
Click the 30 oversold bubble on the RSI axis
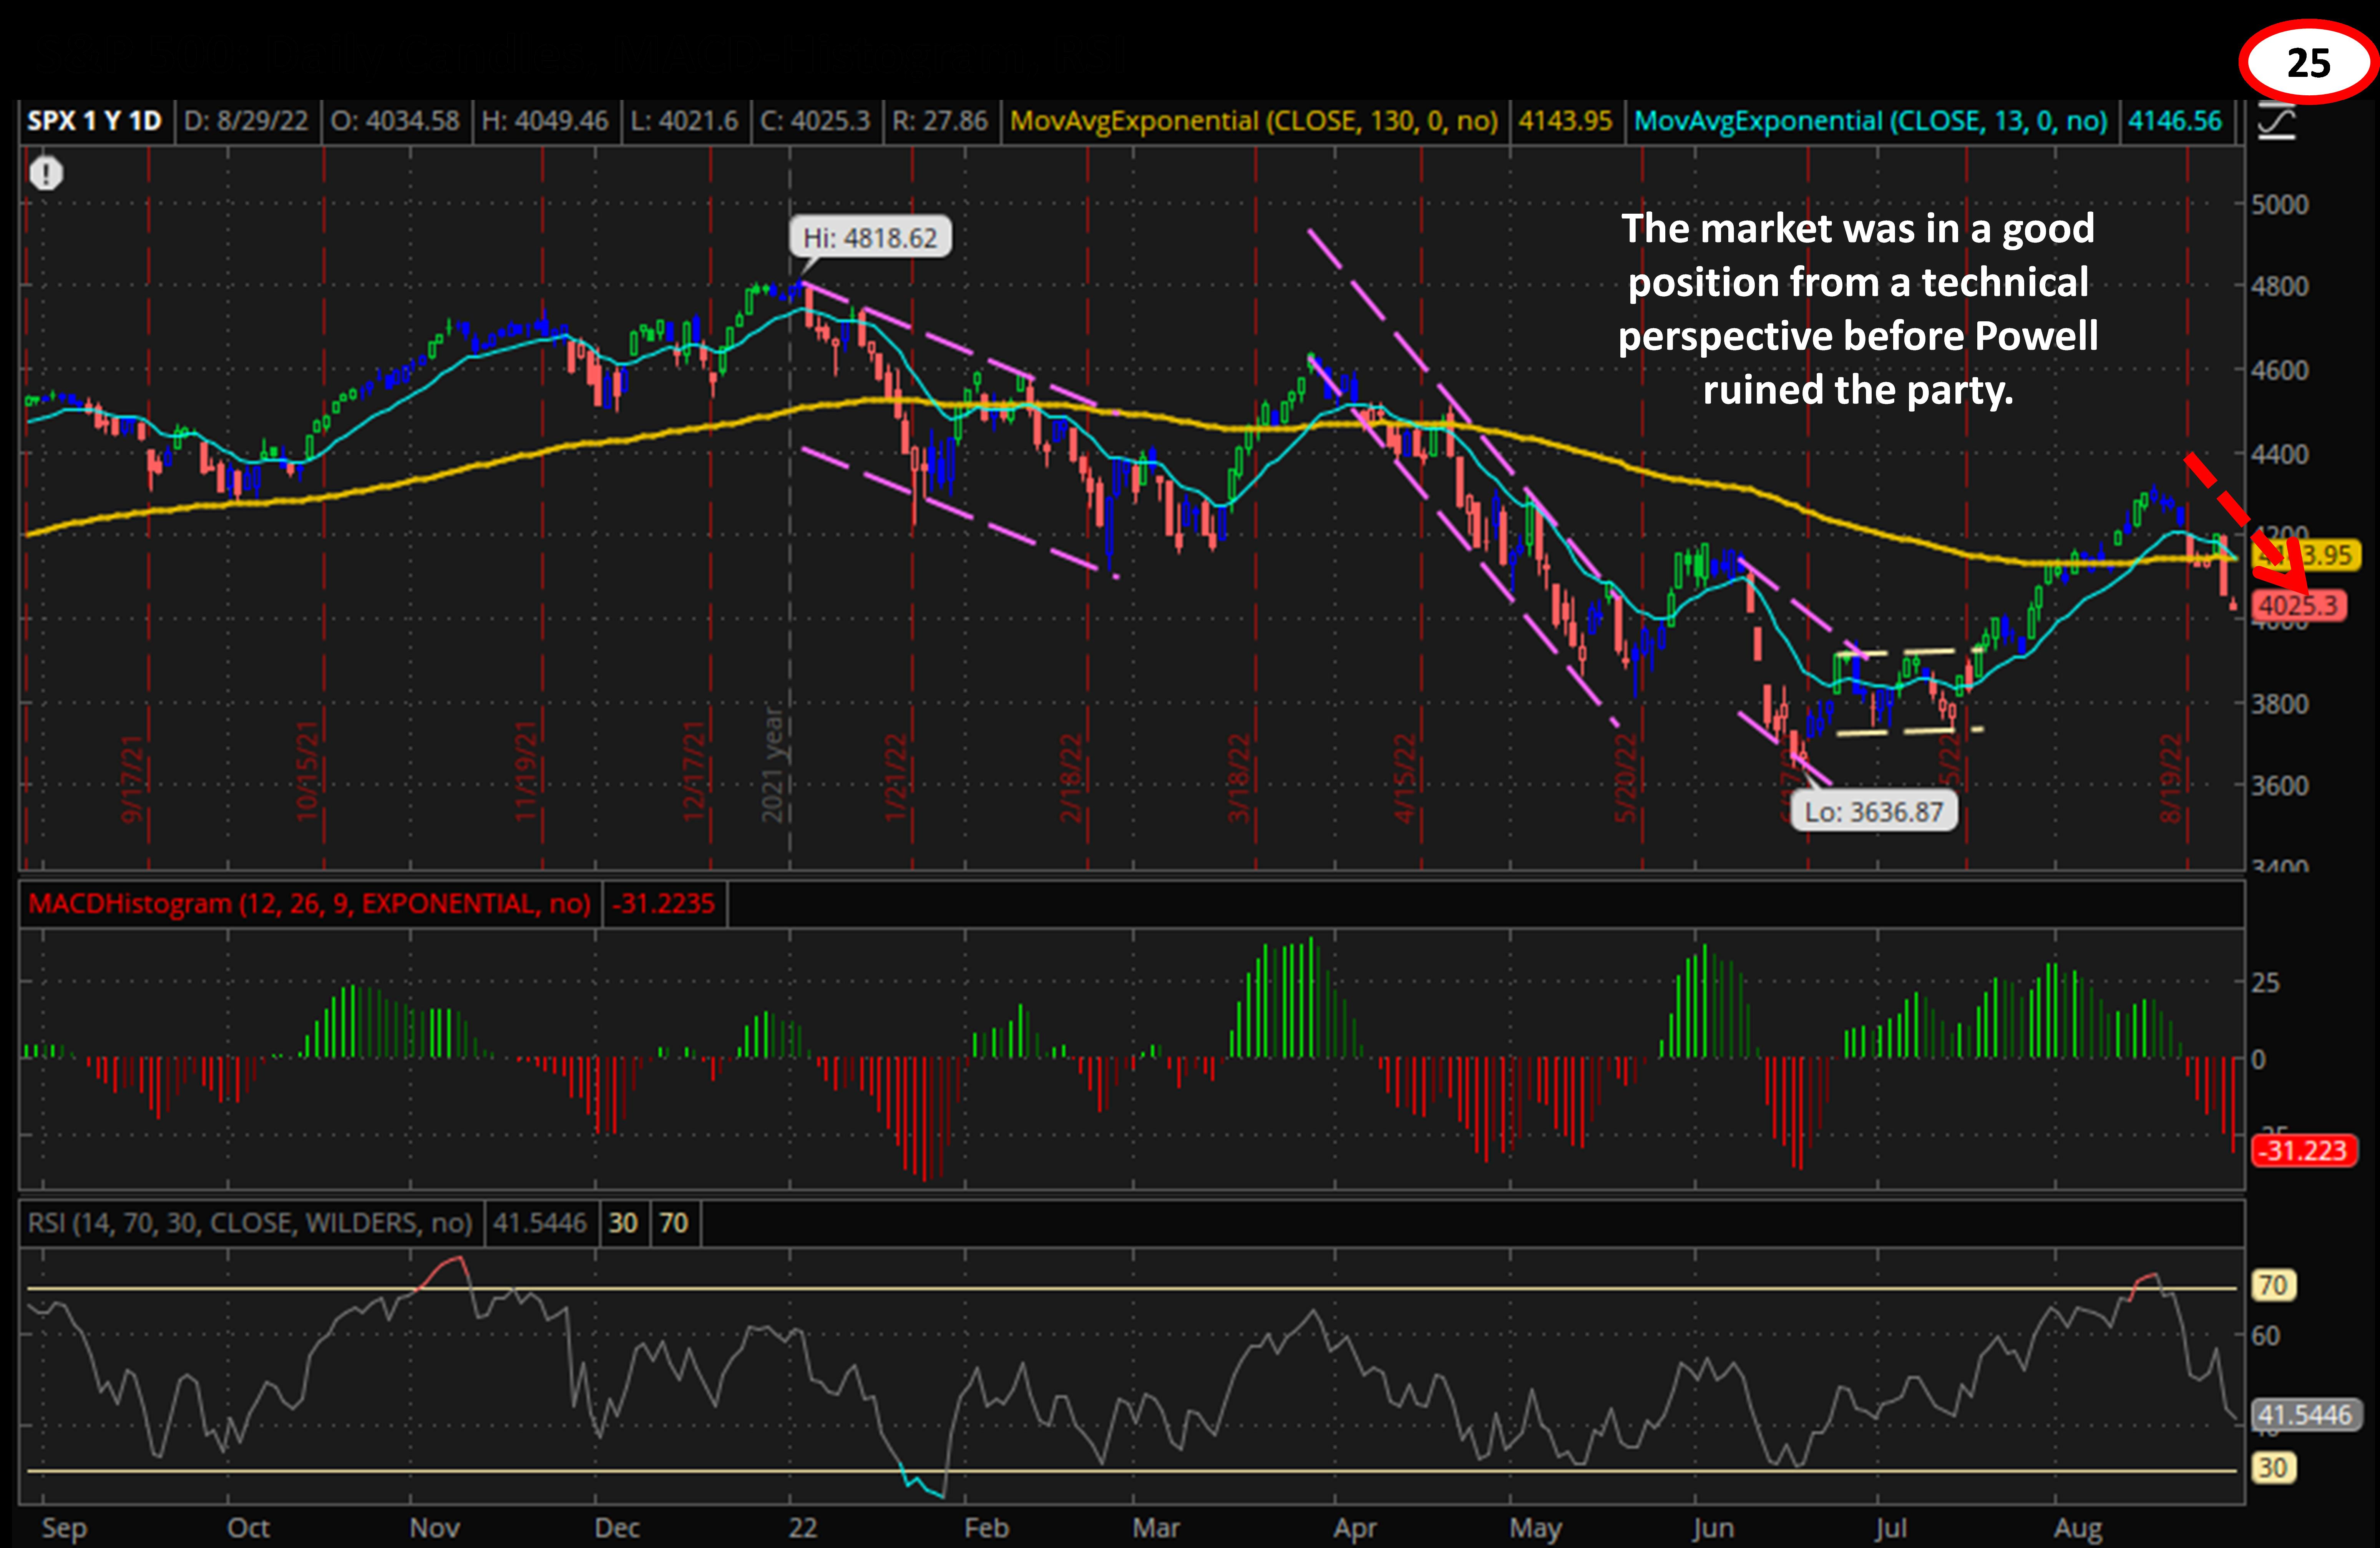[x=2273, y=1468]
